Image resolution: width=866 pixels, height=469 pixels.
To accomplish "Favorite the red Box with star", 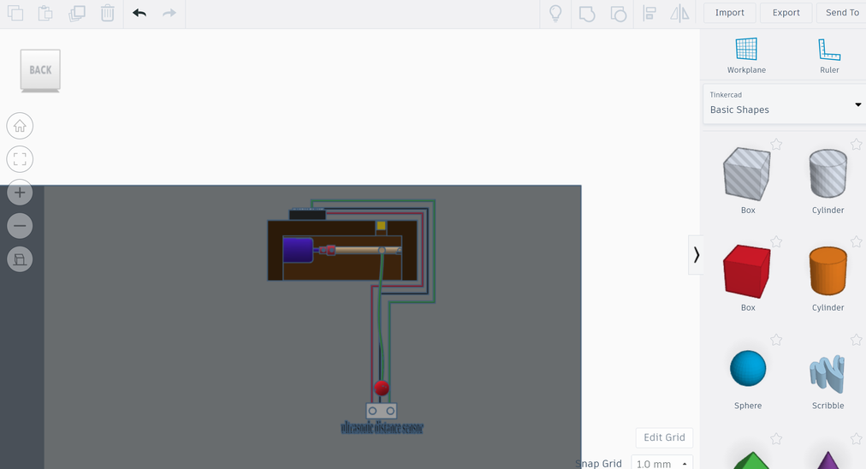I will pos(776,241).
